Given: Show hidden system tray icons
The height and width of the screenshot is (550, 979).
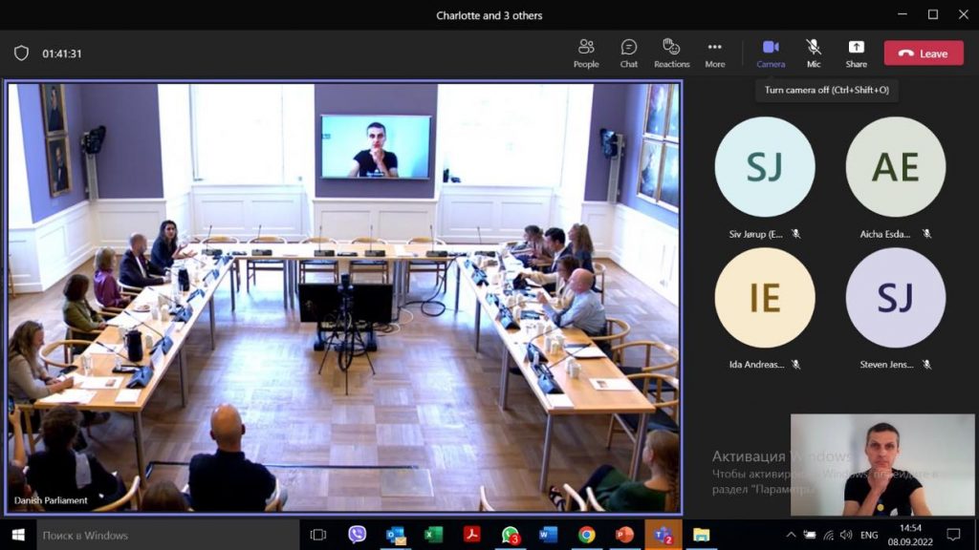Looking at the screenshot, I should [791, 535].
